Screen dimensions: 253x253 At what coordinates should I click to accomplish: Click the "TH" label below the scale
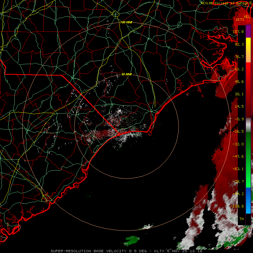point(241,219)
